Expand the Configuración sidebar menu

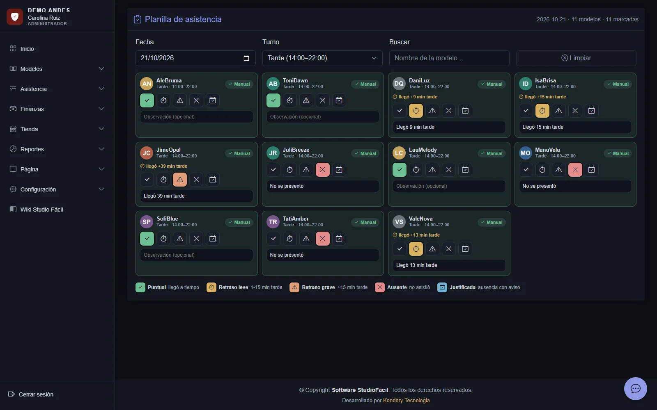click(57, 189)
